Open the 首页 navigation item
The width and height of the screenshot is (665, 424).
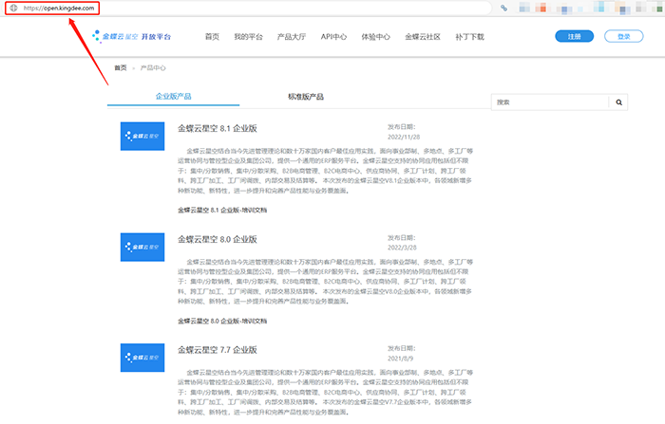[212, 37]
